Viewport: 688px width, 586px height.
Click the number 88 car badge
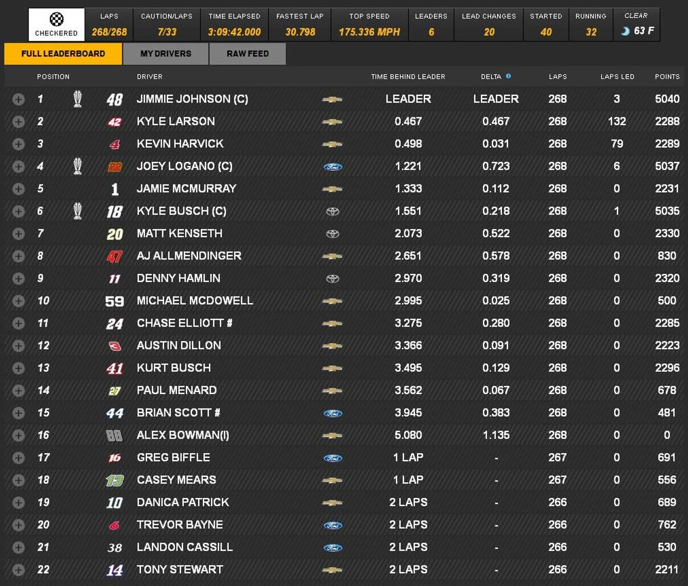(115, 435)
